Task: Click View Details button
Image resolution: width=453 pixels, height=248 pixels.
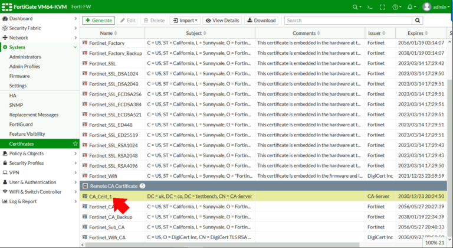Action: tap(222, 20)
